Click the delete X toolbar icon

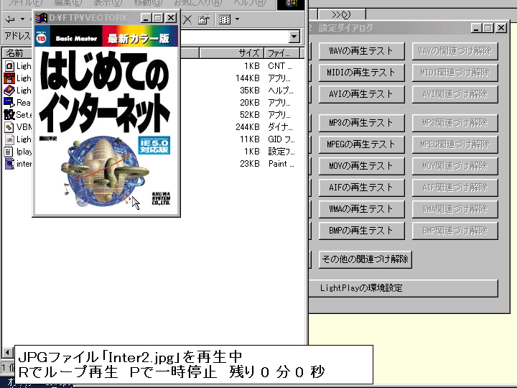coord(187,19)
